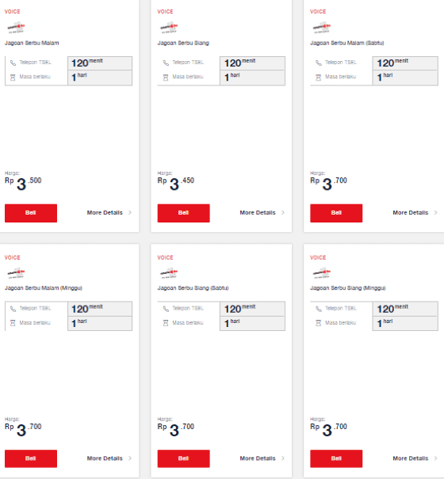Viewport: 444px width, 479px height.
Task: Click Jagoan Serbu Siang package logo
Action: [x=169, y=28]
